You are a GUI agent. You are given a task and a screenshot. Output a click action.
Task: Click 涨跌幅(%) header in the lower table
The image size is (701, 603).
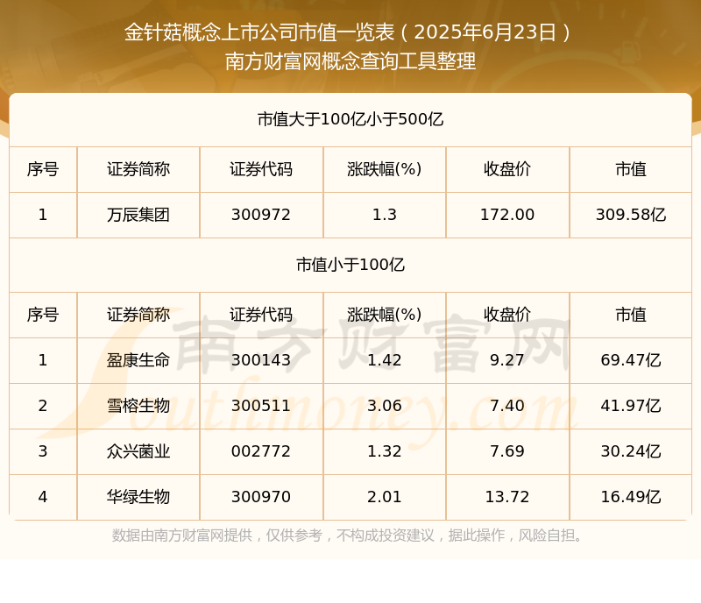click(x=384, y=315)
